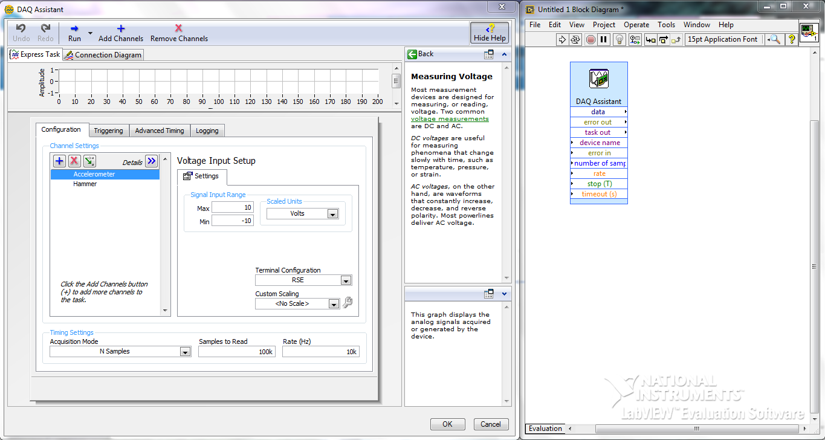825x440 pixels.
Task: Open File menu in Block Diagram window
Action: point(535,25)
